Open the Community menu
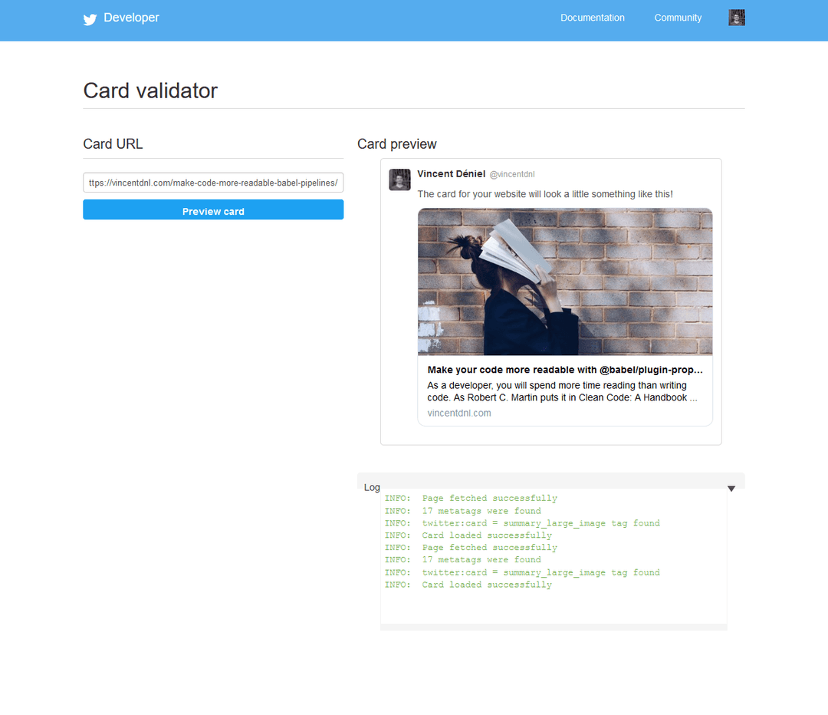The image size is (828, 715). [678, 18]
